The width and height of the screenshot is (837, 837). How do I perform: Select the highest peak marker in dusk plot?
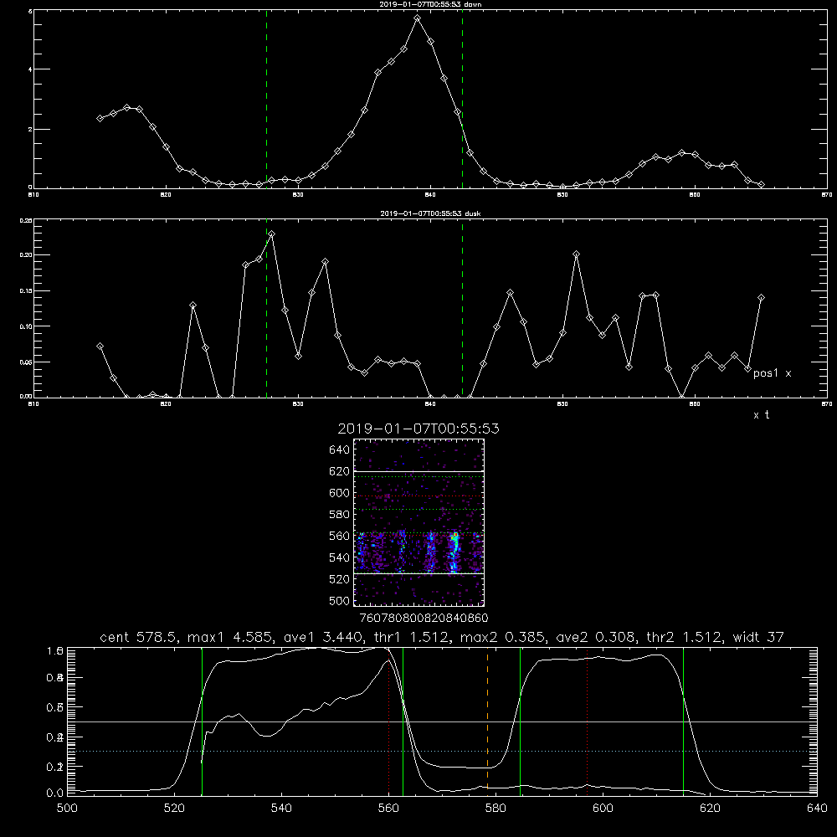[x=272, y=234]
